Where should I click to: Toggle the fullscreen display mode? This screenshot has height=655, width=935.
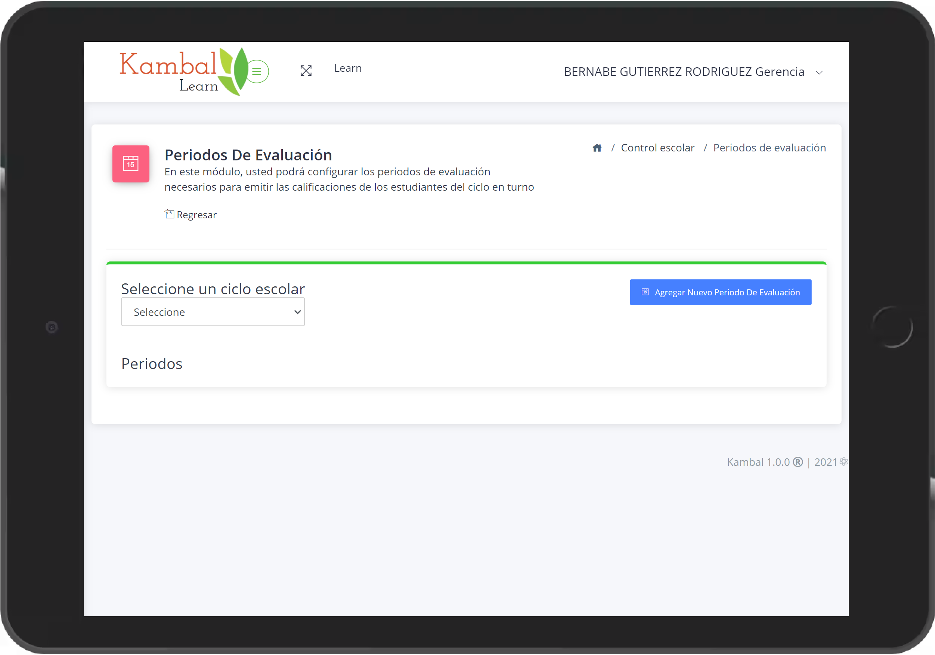coord(306,72)
